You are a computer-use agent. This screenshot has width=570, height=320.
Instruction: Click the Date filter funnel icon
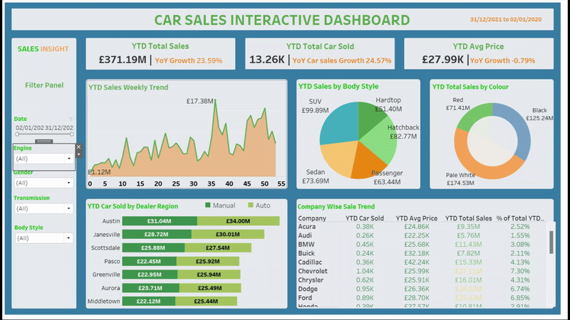(71, 119)
